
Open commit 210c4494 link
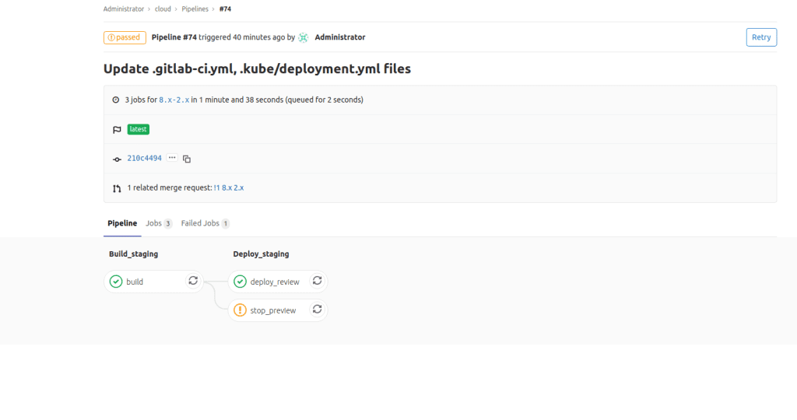pos(144,158)
